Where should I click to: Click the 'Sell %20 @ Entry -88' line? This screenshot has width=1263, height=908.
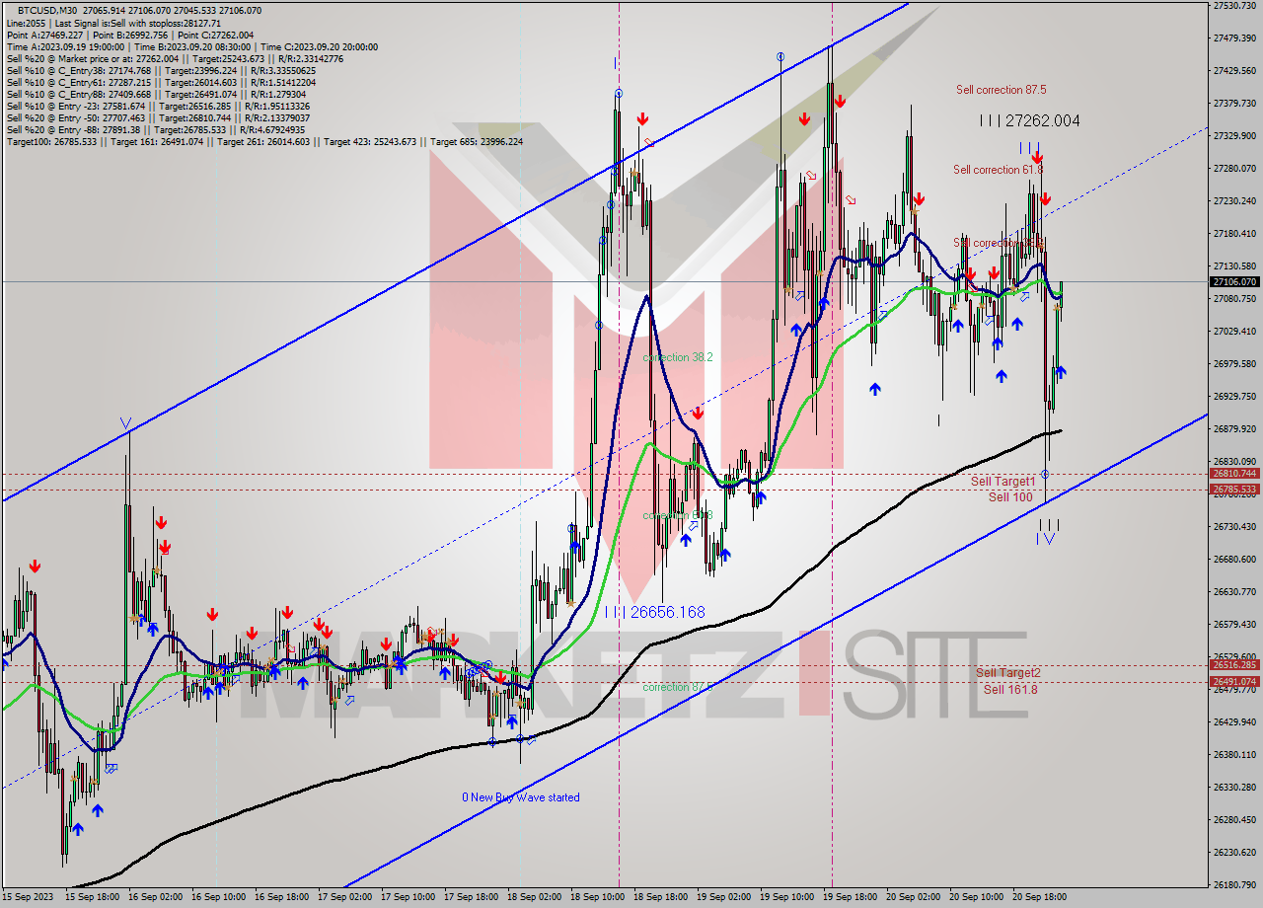coord(156,129)
